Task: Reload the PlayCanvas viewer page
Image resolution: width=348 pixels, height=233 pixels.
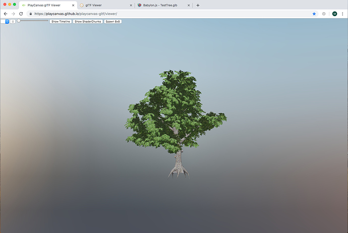Action: pos(21,14)
